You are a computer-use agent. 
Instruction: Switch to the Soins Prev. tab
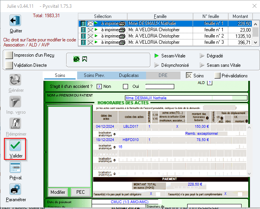94,75
